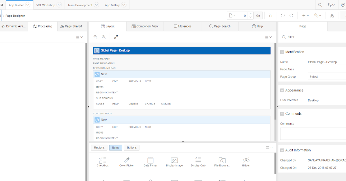
Task: Click the Redo icon in the toolbar
Action: [x=291, y=16]
